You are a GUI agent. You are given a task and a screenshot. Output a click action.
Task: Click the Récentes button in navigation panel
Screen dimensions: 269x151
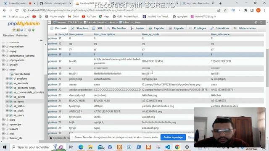(x=8, y=35)
